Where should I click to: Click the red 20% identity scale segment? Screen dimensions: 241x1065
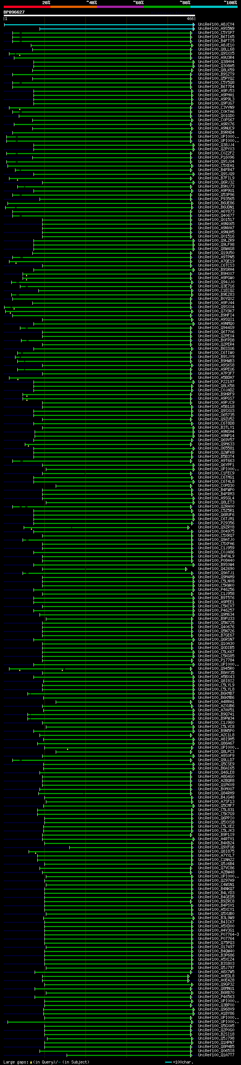tap(27, 7)
